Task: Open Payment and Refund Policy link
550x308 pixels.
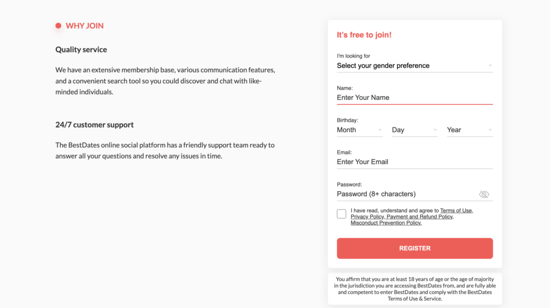Action: (x=419, y=217)
